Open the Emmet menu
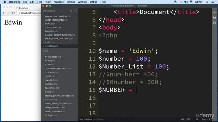 pyautogui.click(x=71, y=2)
